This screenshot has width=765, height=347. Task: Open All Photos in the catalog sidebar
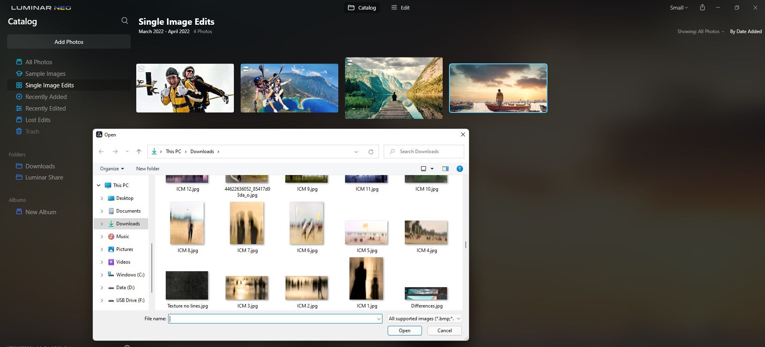click(x=39, y=62)
